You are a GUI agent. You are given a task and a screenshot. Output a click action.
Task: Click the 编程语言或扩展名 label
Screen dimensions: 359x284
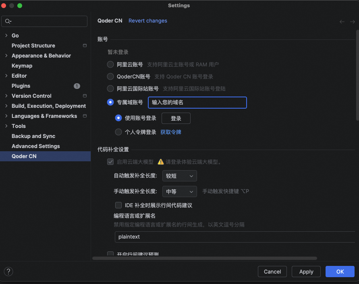pos(135,216)
